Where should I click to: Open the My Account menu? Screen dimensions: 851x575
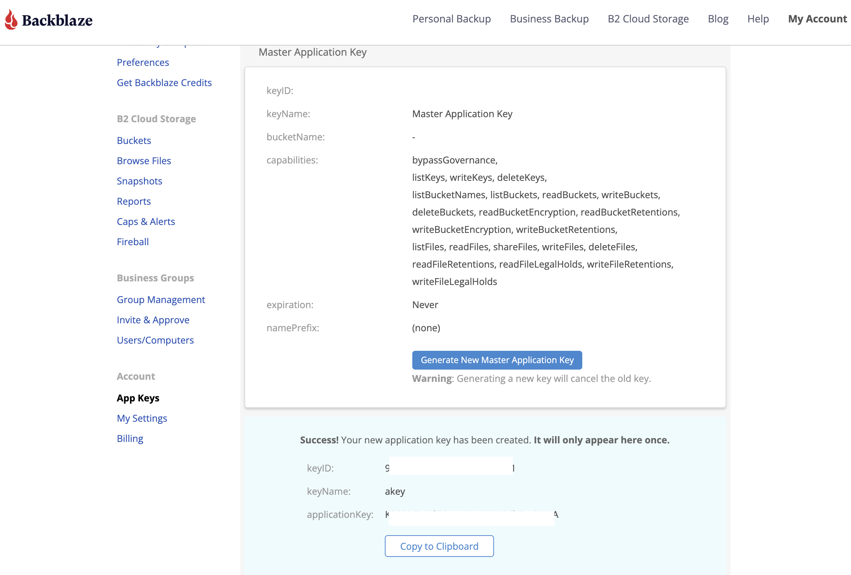(x=817, y=19)
